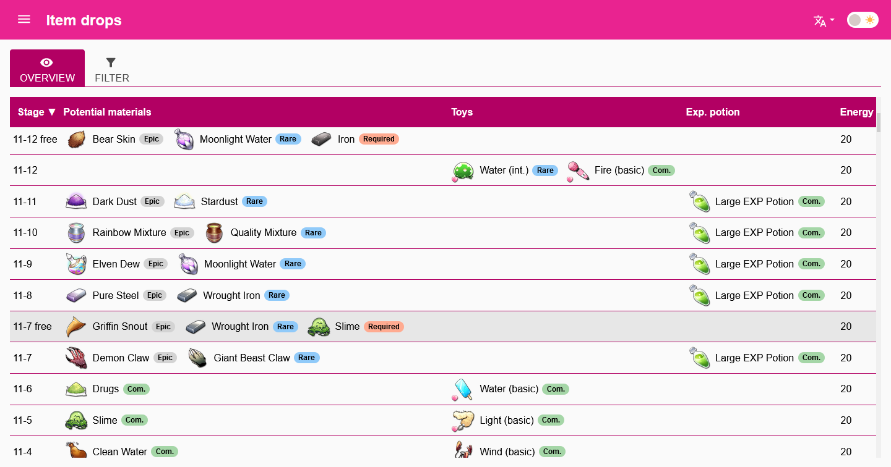Select the Demon Claw icon

[x=75, y=357]
